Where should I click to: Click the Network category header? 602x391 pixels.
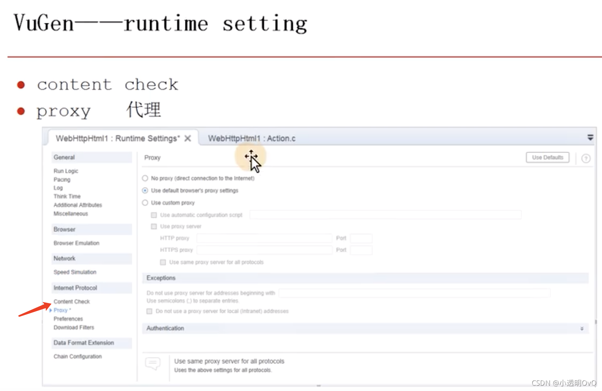tap(92, 258)
